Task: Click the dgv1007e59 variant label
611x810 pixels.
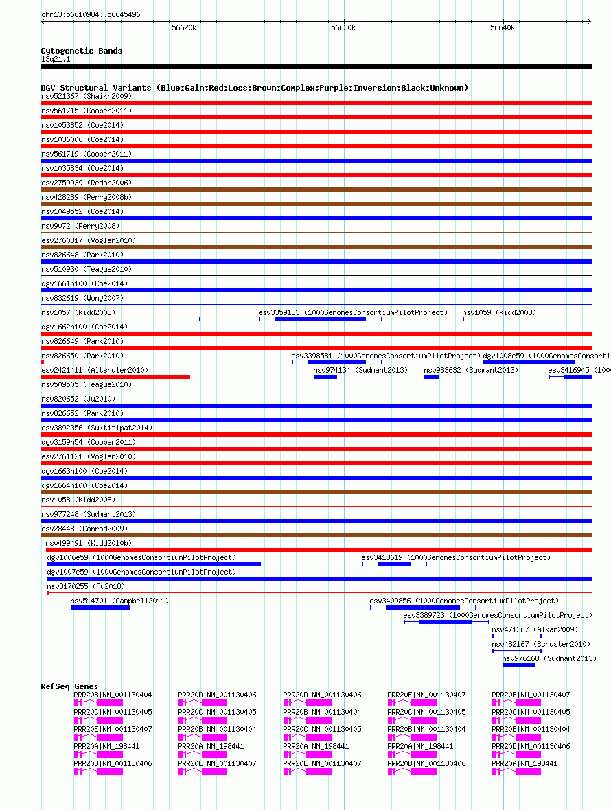Action: coord(141,572)
